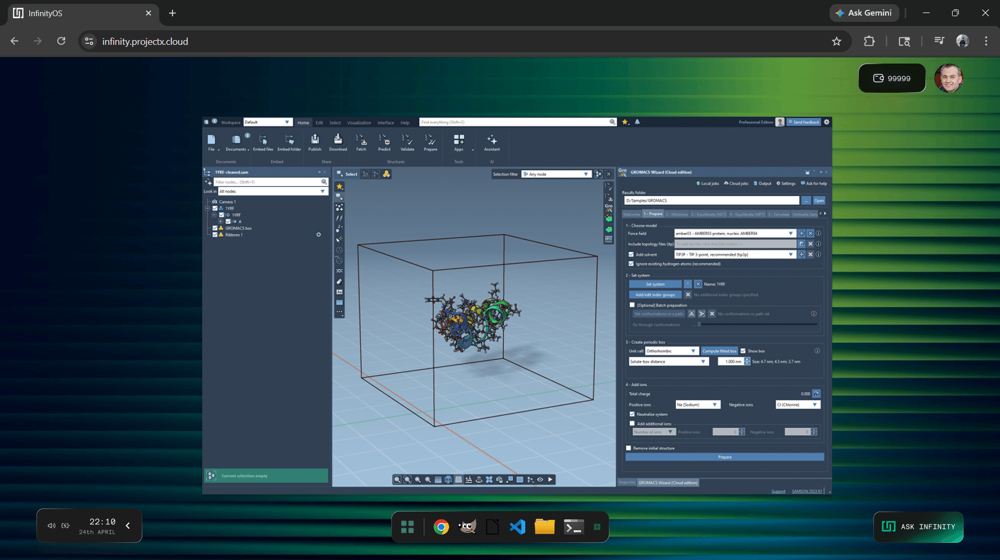Click the 1.000 nm distance stepper up arrow

747,359
